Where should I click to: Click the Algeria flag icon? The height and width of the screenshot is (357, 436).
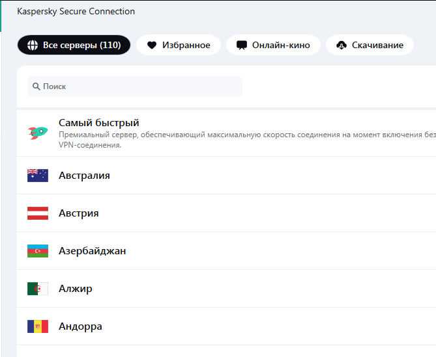[38, 289]
